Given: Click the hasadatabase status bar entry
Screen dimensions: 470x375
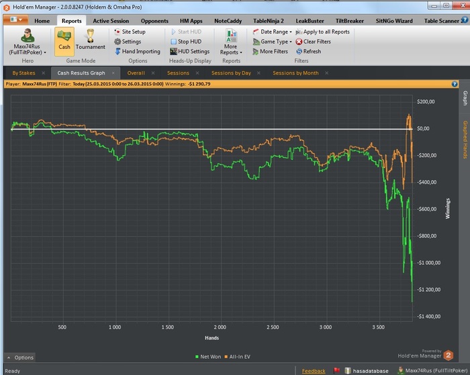Looking at the screenshot, I should pos(367,371).
